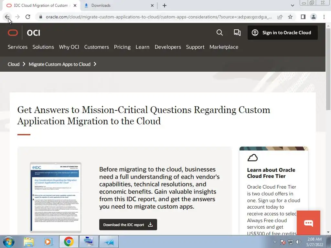331x248 pixels.
Task: Click the page vertical scrollbar thumb
Action: pos(328,68)
